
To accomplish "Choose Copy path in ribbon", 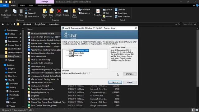I will tap(30, 13).
